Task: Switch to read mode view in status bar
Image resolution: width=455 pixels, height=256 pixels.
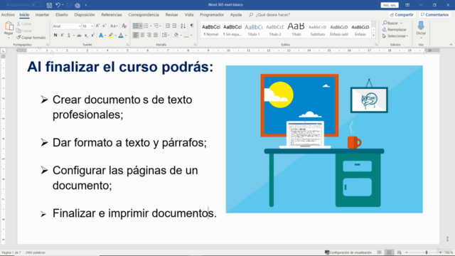Action: pyautogui.click(x=379, y=252)
